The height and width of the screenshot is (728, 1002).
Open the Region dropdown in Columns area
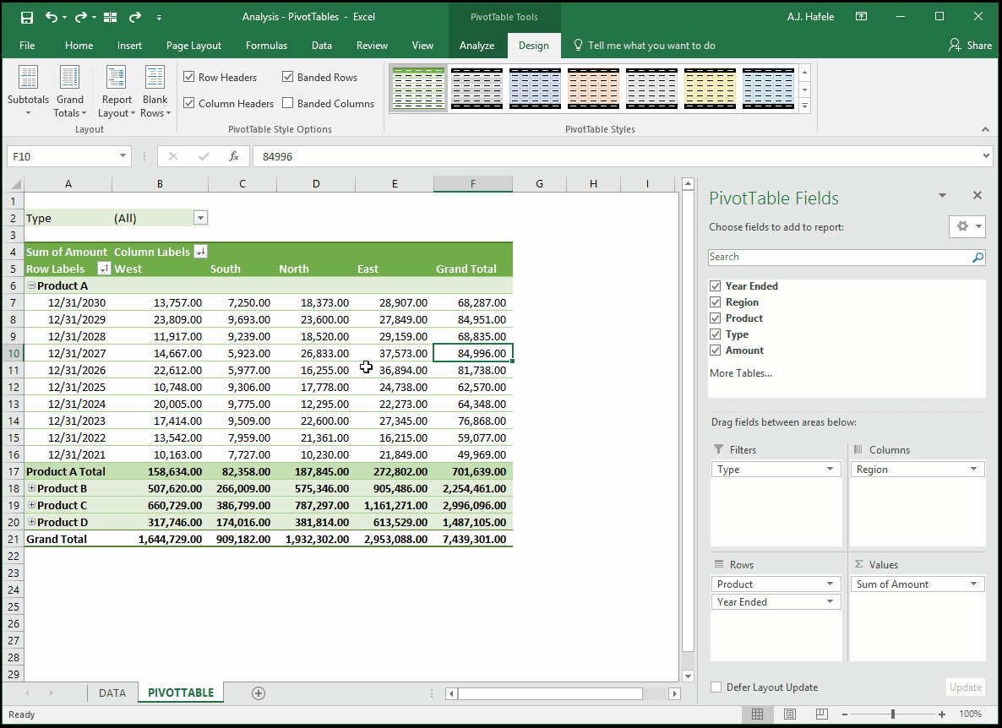click(973, 469)
